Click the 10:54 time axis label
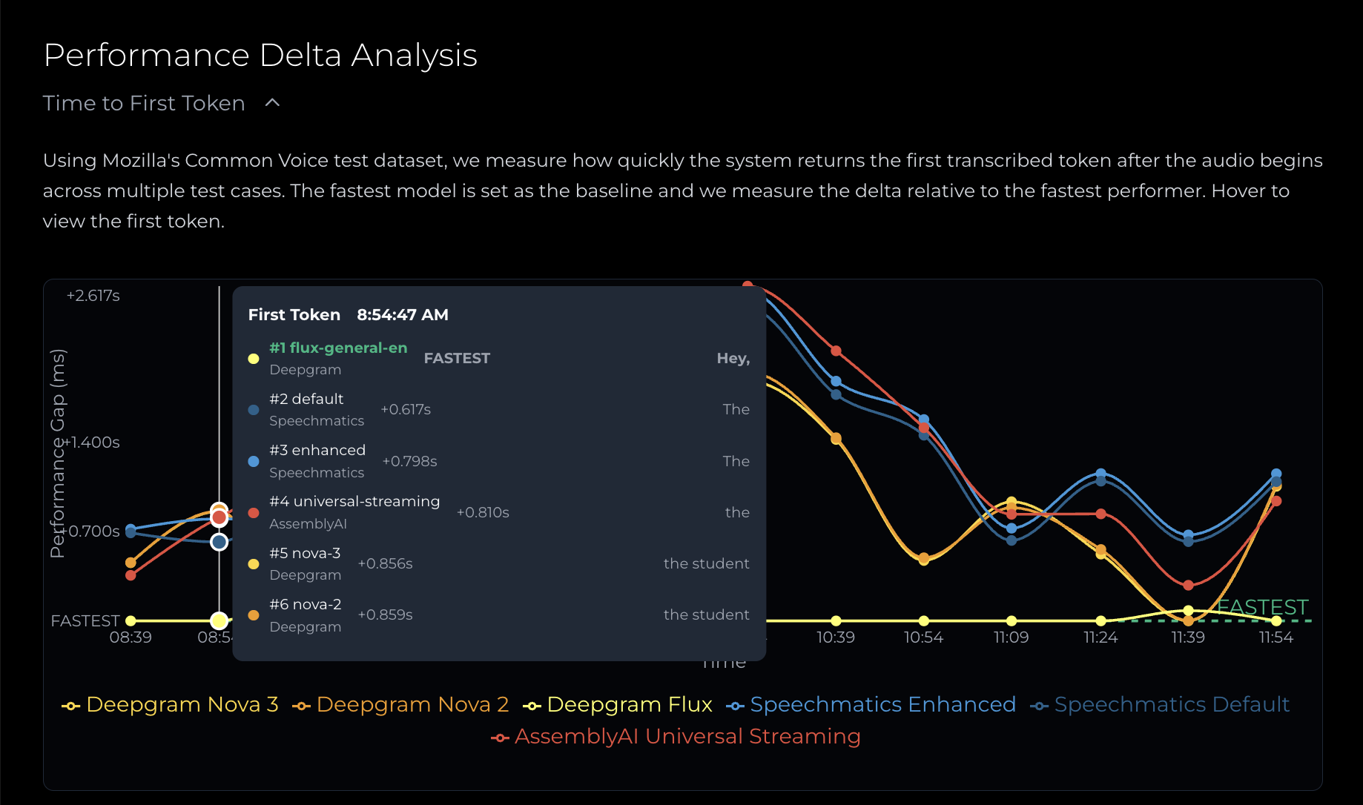Viewport: 1363px width, 805px height. pyautogui.click(x=923, y=637)
